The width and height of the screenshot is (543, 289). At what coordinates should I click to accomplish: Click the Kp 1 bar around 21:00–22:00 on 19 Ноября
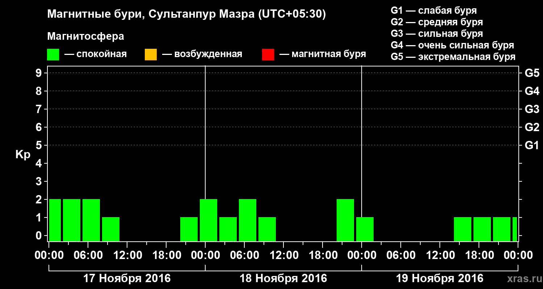[x=502, y=229]
